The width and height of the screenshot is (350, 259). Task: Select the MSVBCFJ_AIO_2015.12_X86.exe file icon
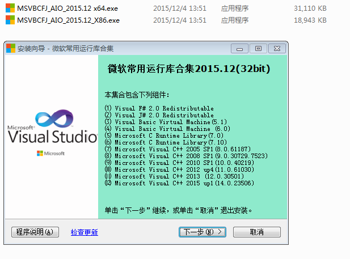pyautogui.click(x=10, y=20)
